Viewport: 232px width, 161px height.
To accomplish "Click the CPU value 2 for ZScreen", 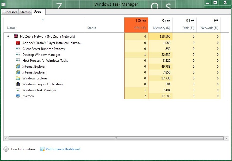I will (x=145, y=96).
